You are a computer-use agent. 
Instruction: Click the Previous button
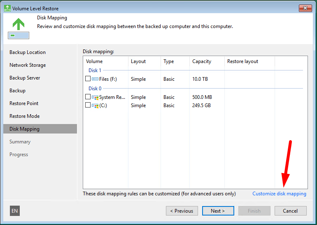[182, 211]
